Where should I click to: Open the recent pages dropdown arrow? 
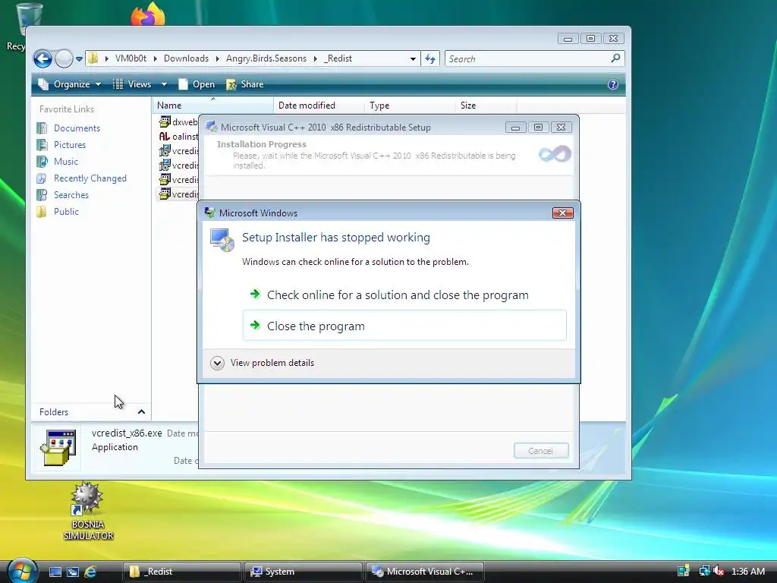(79, 59)
